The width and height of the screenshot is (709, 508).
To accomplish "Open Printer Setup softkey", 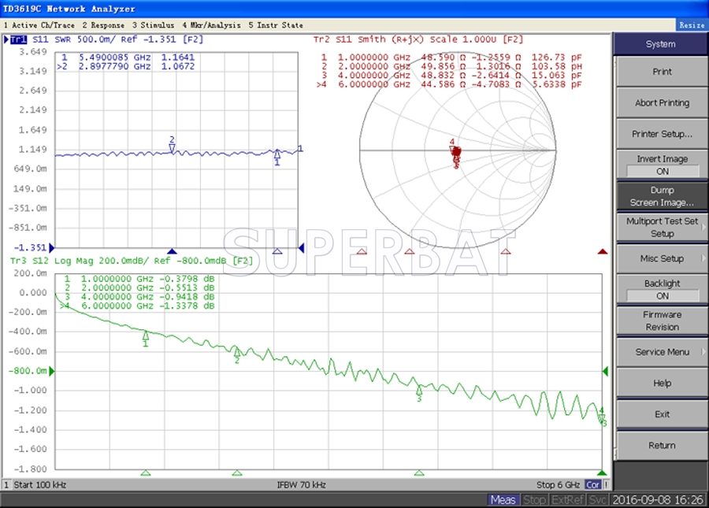I will 662,134.
